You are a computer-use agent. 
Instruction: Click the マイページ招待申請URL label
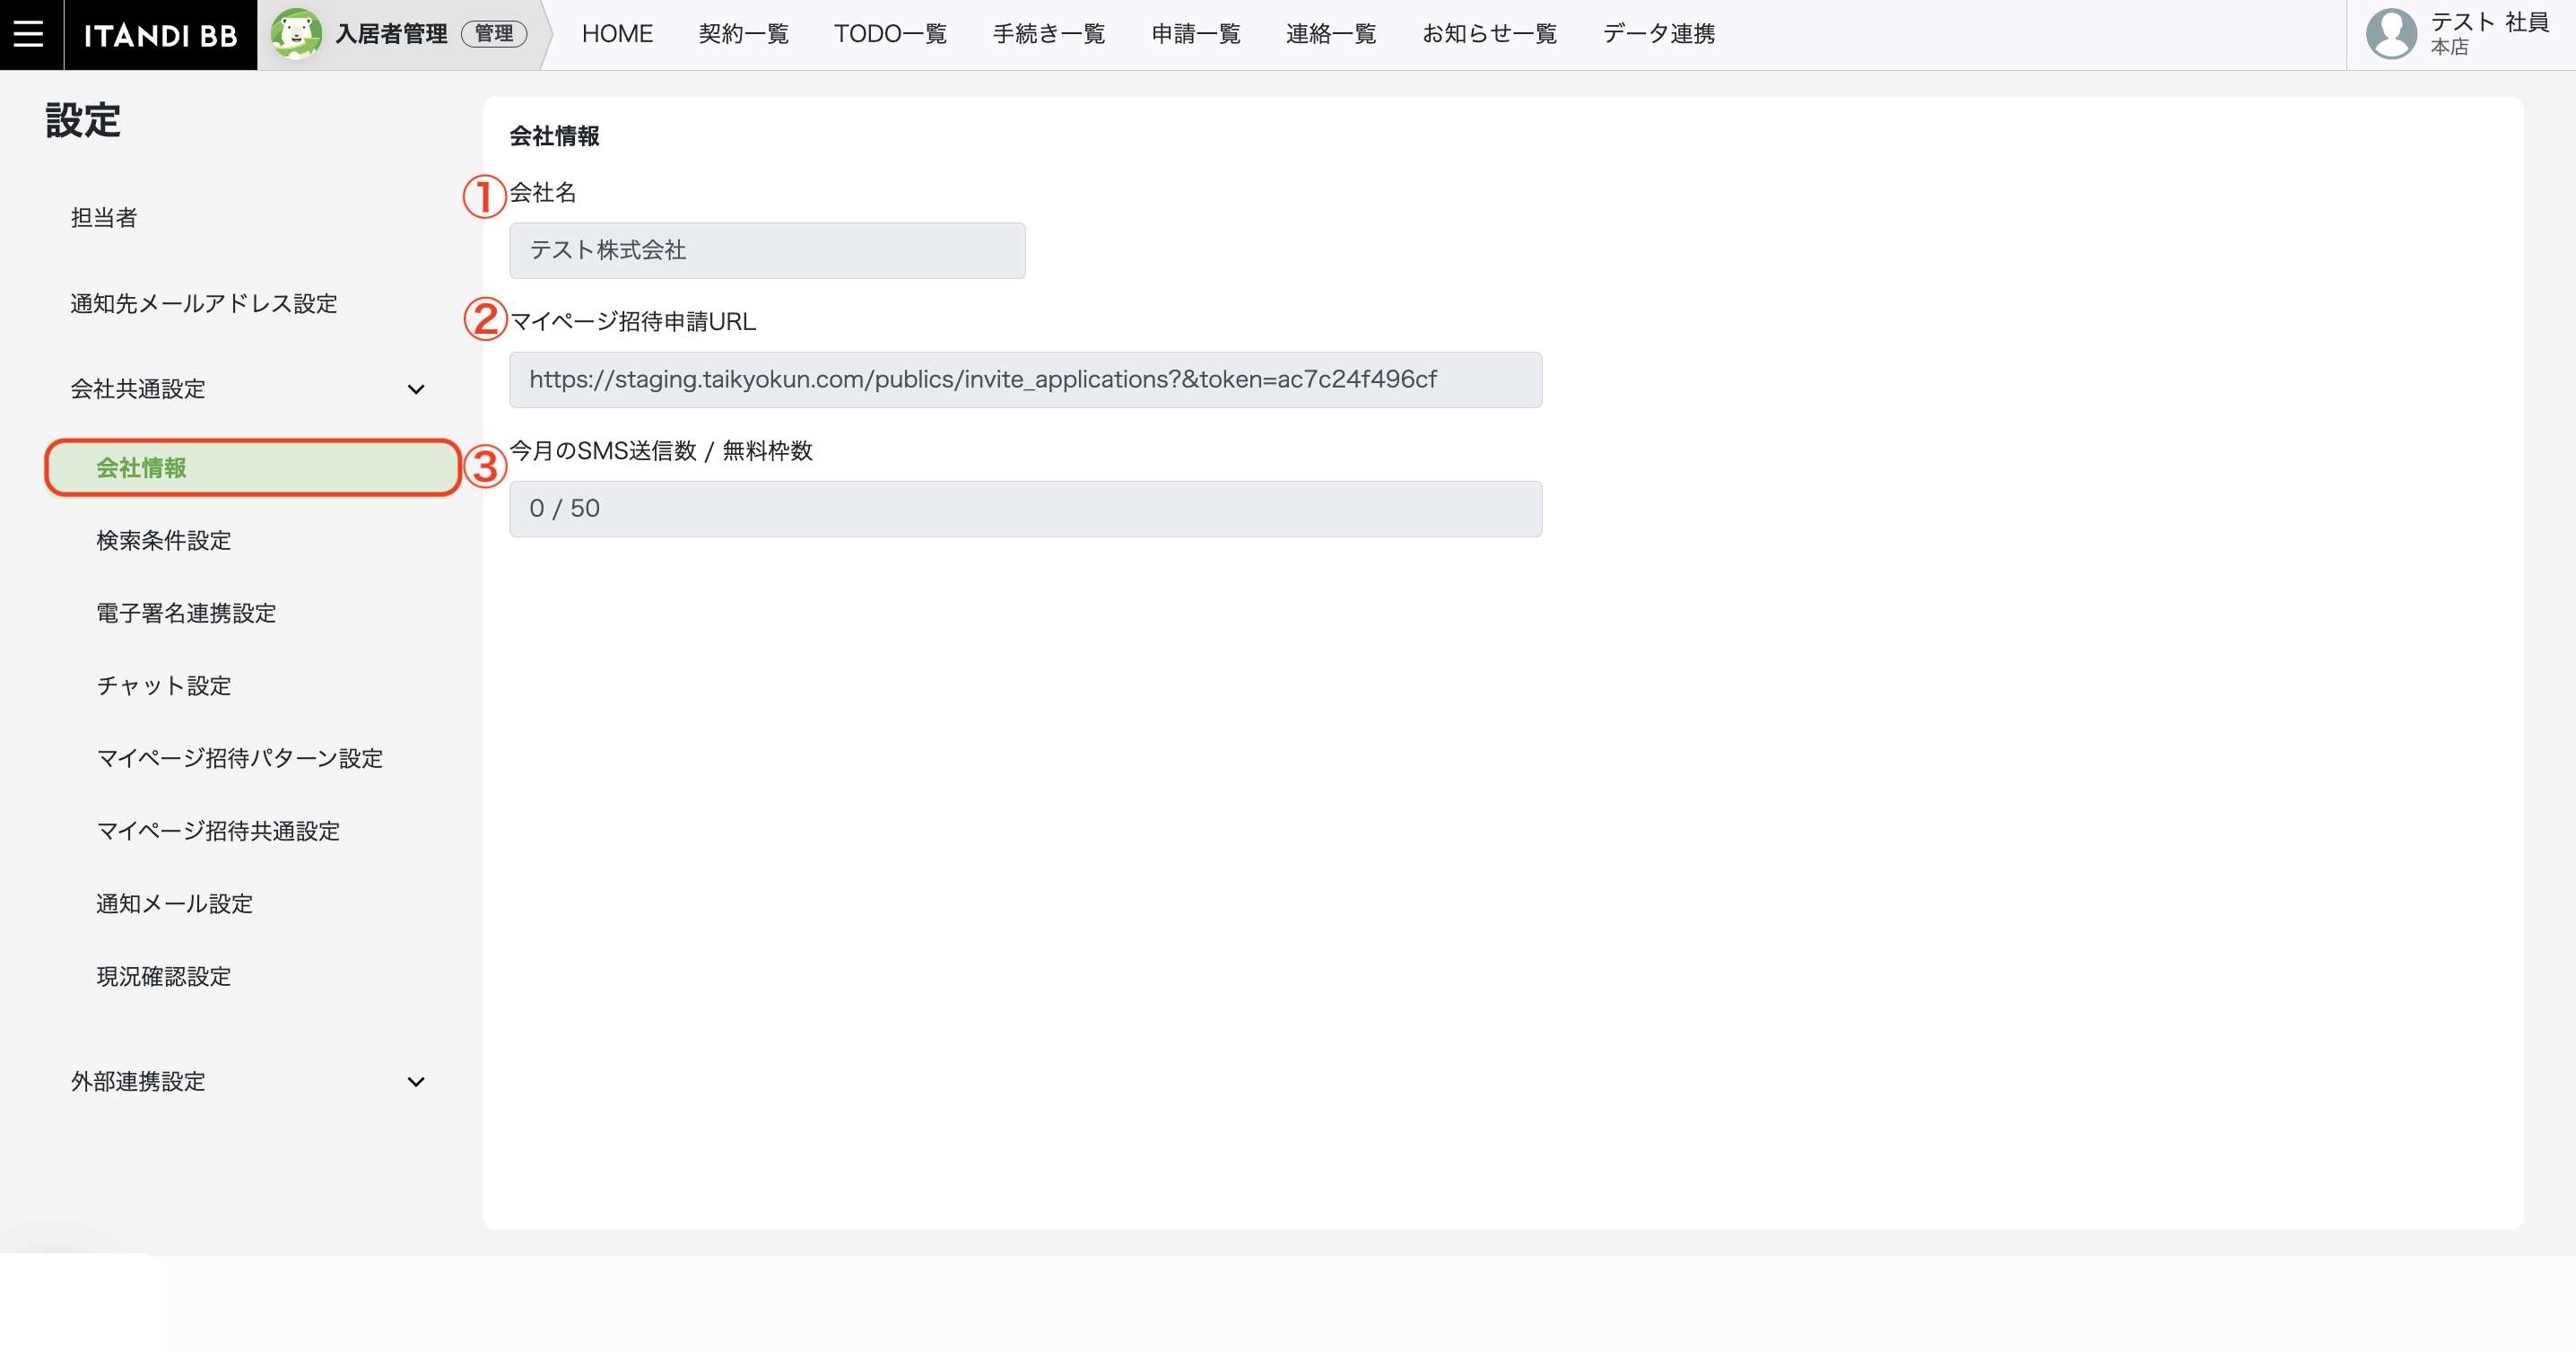[633, 321]
